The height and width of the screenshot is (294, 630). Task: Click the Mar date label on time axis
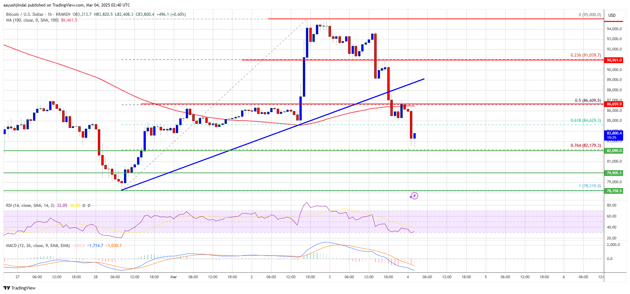pos(174,277)
